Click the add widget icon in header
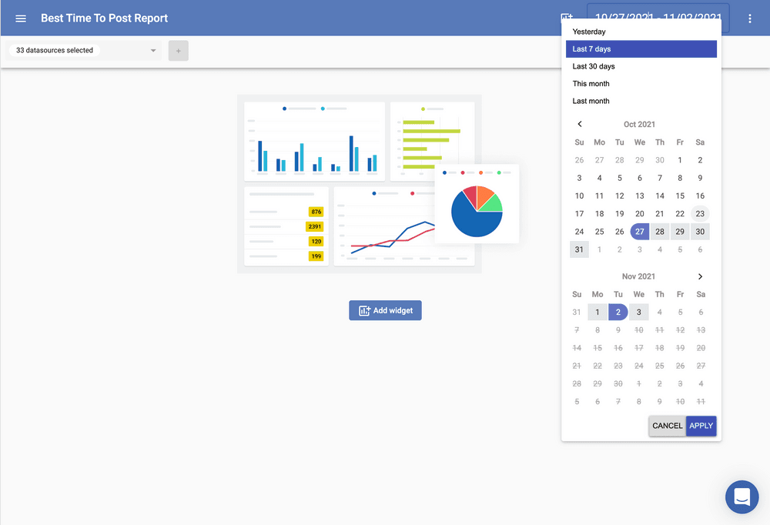Image resolution: width=770 pixels, height=525 pixels. pos(567,18)
